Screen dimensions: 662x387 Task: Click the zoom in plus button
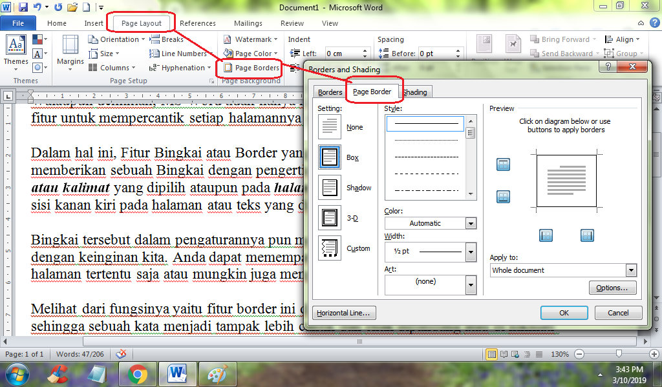[654, 354]
